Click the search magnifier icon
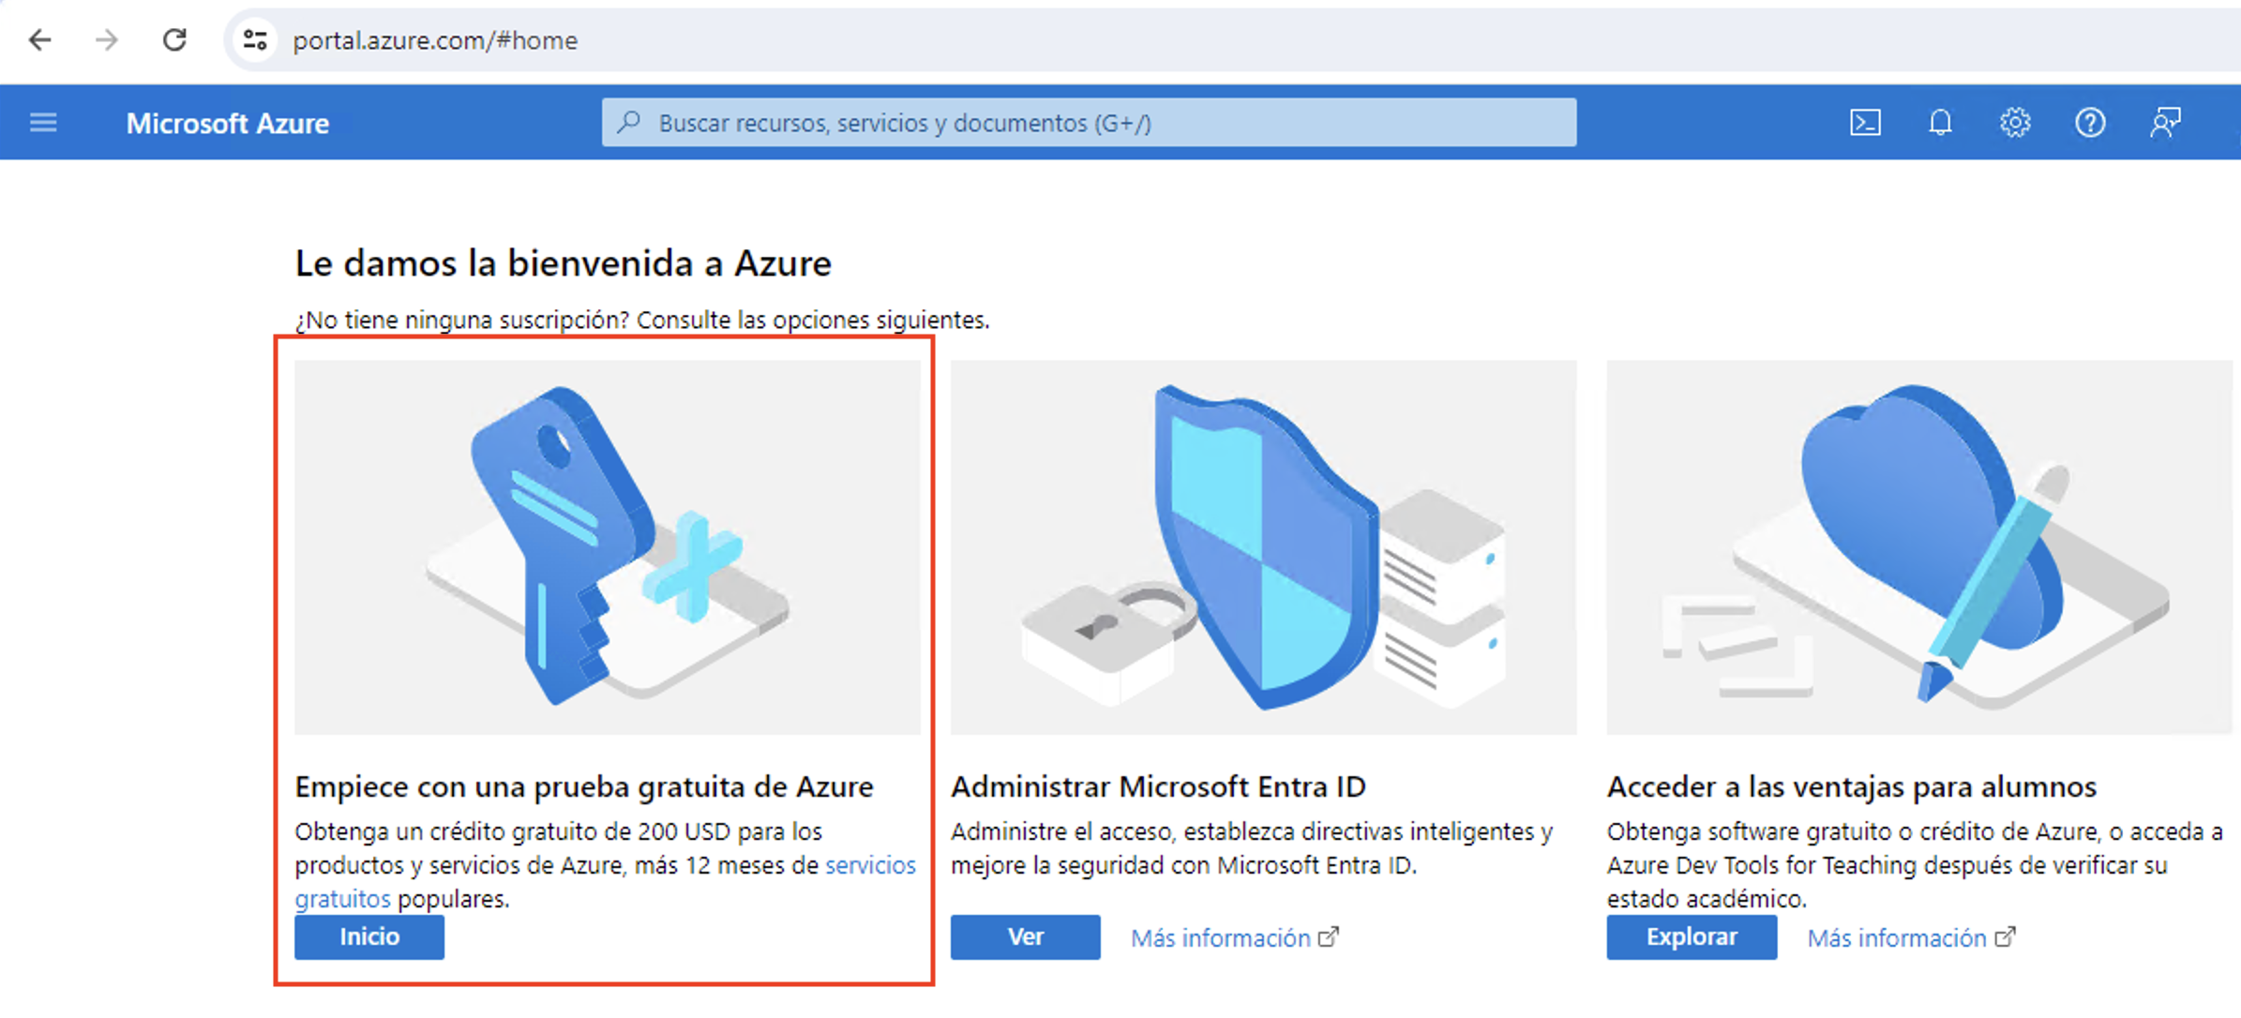 click(x=630, y=123)
